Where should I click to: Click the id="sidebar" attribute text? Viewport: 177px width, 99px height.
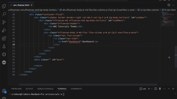point(138,18)
